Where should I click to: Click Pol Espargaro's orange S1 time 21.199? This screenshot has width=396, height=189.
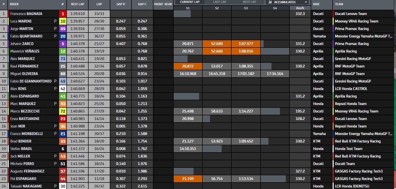click(x=188, y=179)
